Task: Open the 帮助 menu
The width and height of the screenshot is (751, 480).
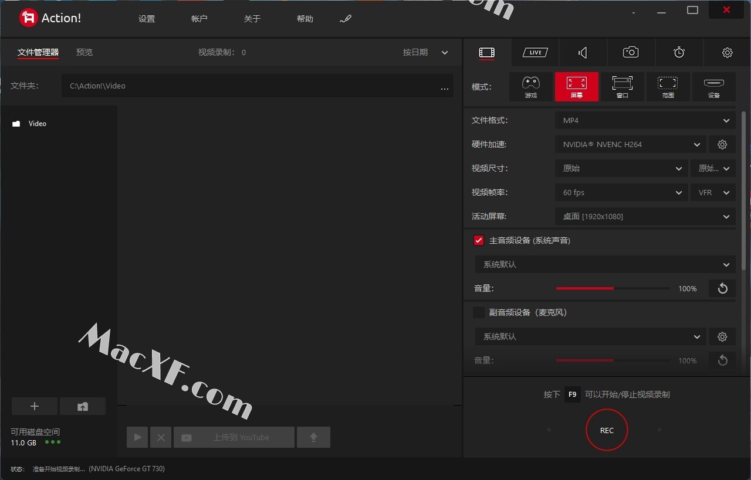Action: 305,19
